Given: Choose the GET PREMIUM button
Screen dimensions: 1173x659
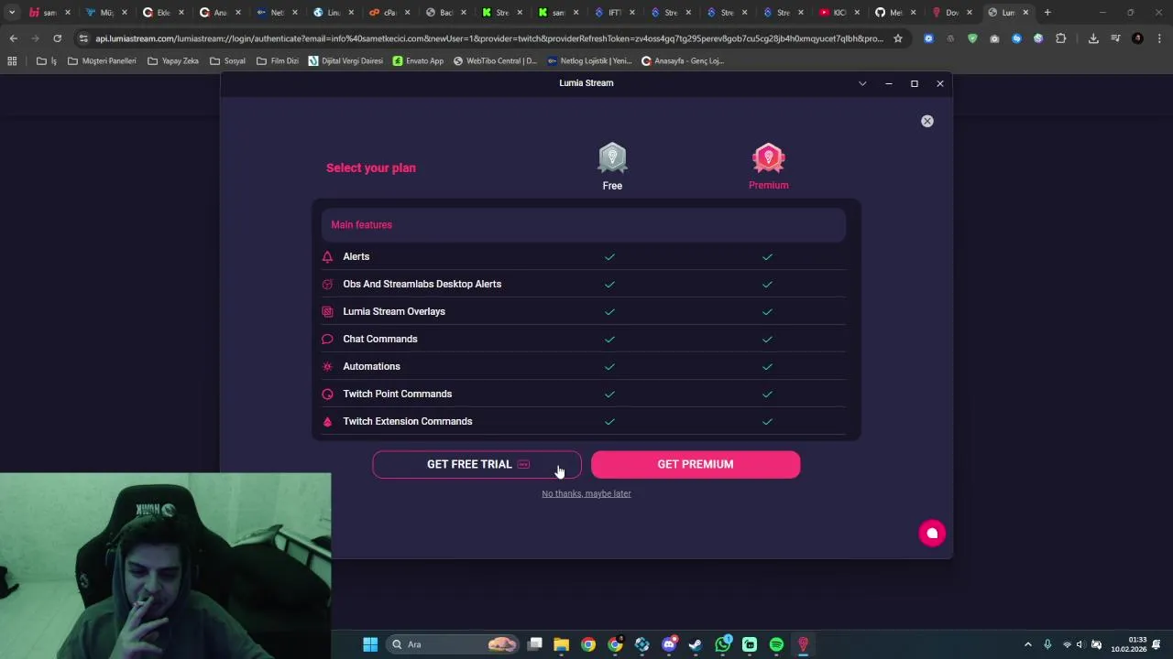Looking at the screenshot, I should point(696,464).
